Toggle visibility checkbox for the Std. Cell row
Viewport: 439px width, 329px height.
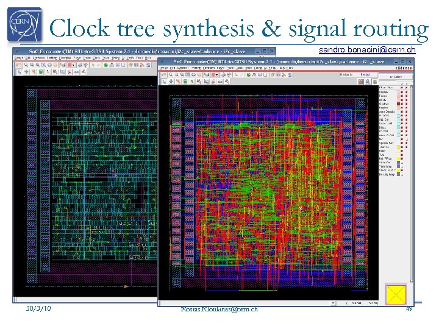pyautogui.click(x=402, y=120)
